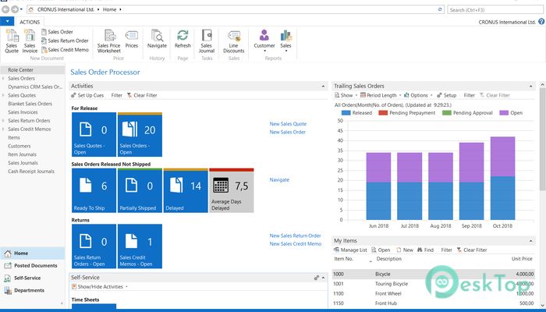Refresh the page

pyautogui.click(x=183, y=39)
